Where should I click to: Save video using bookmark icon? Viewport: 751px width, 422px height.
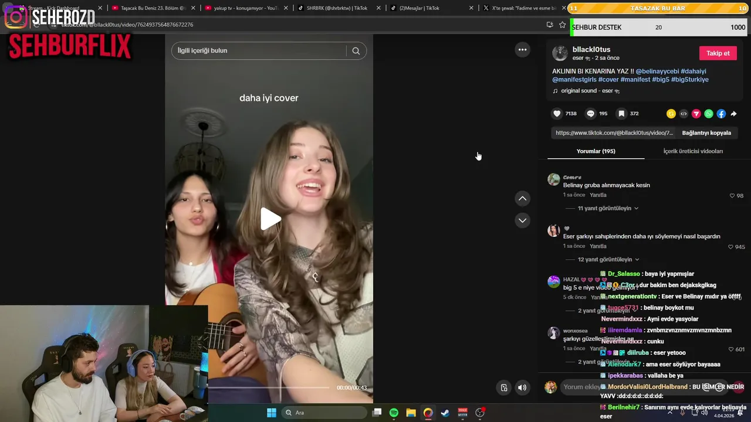621,114
